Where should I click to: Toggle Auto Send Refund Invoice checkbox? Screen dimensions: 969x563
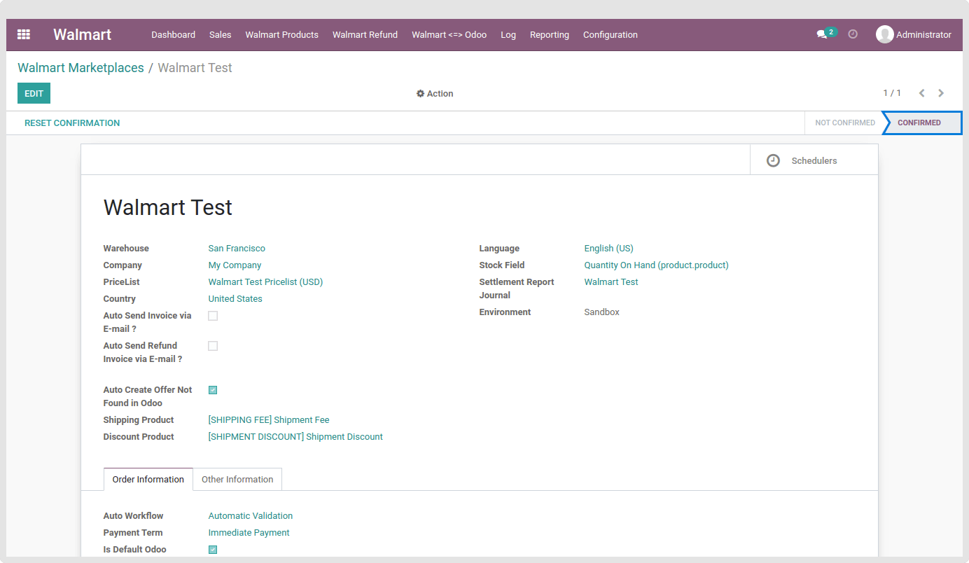(x=213, y=346)
